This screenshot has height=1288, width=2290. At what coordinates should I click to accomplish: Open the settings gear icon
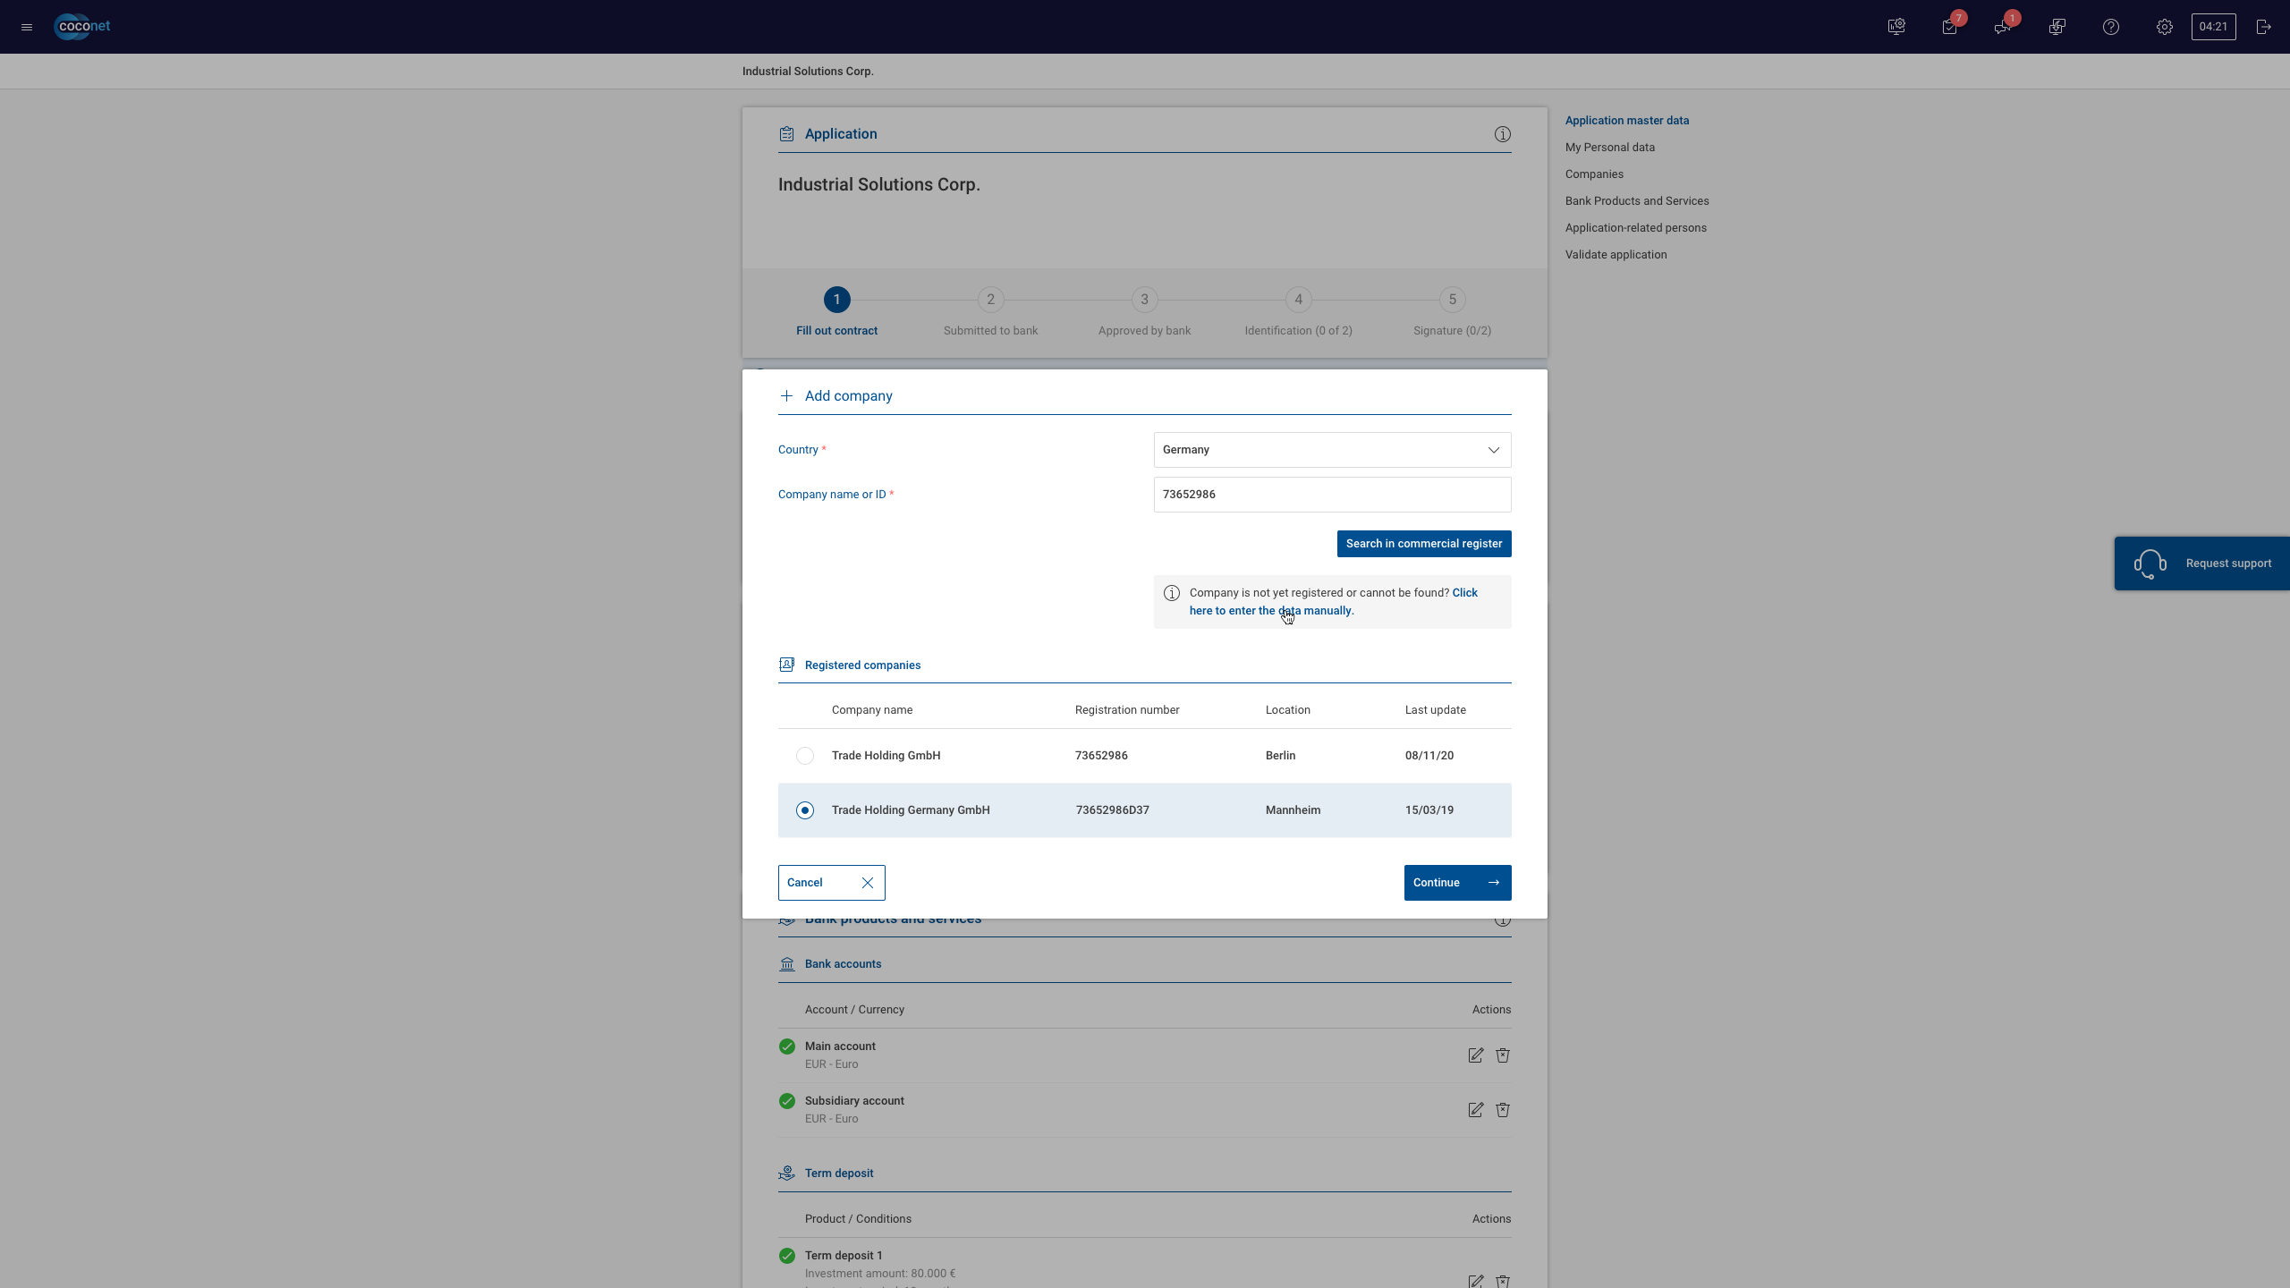point(2165,27)
